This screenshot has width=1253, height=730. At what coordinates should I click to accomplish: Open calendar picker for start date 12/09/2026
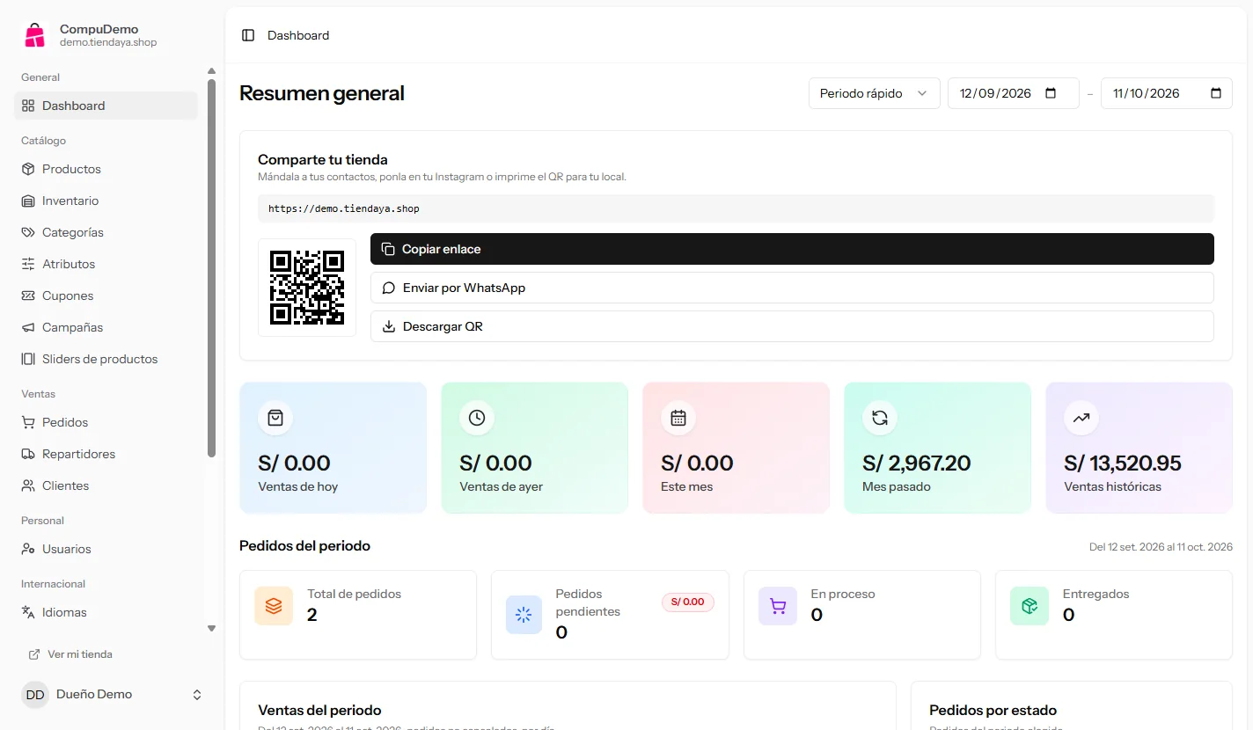[1051, 93]
